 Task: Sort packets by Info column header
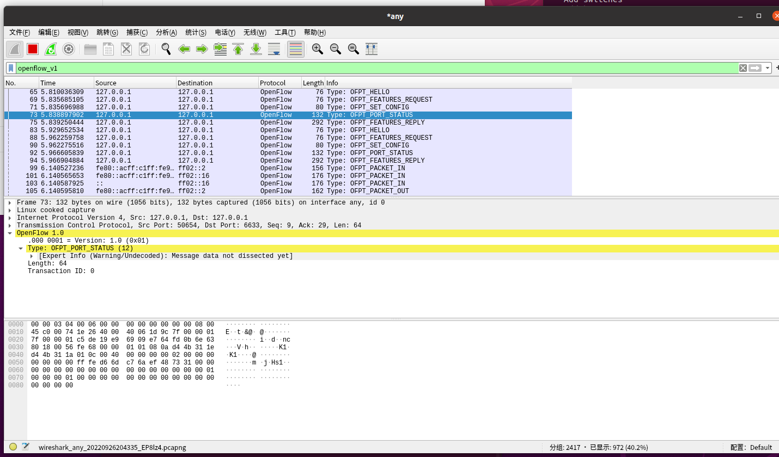[x=448, y=83]
